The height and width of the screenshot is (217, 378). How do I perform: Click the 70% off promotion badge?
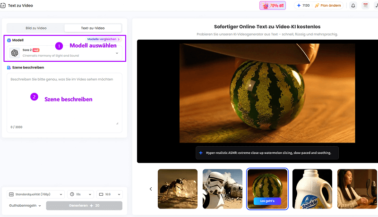click(x=273, y=6)
